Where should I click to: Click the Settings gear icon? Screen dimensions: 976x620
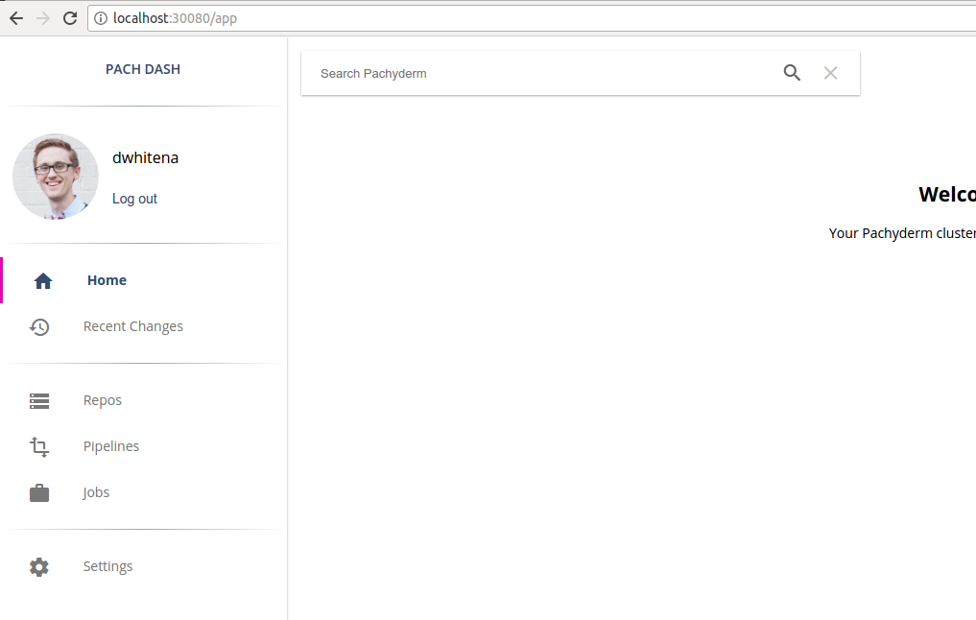tap(39, 567)
